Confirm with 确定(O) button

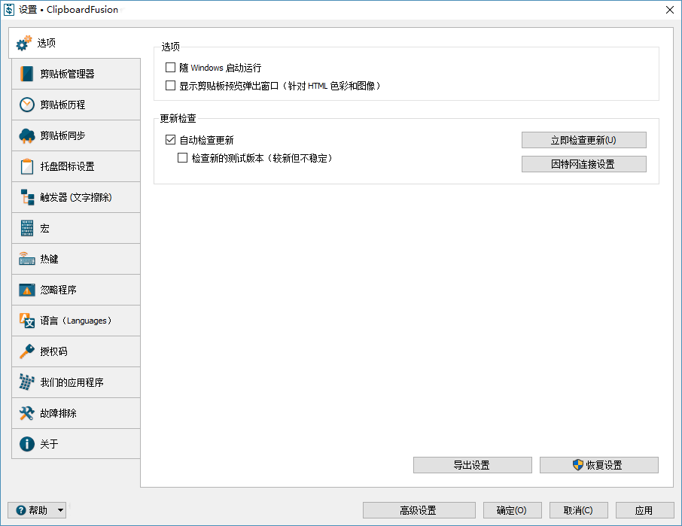pyautogui.click(x=512, y=510)
